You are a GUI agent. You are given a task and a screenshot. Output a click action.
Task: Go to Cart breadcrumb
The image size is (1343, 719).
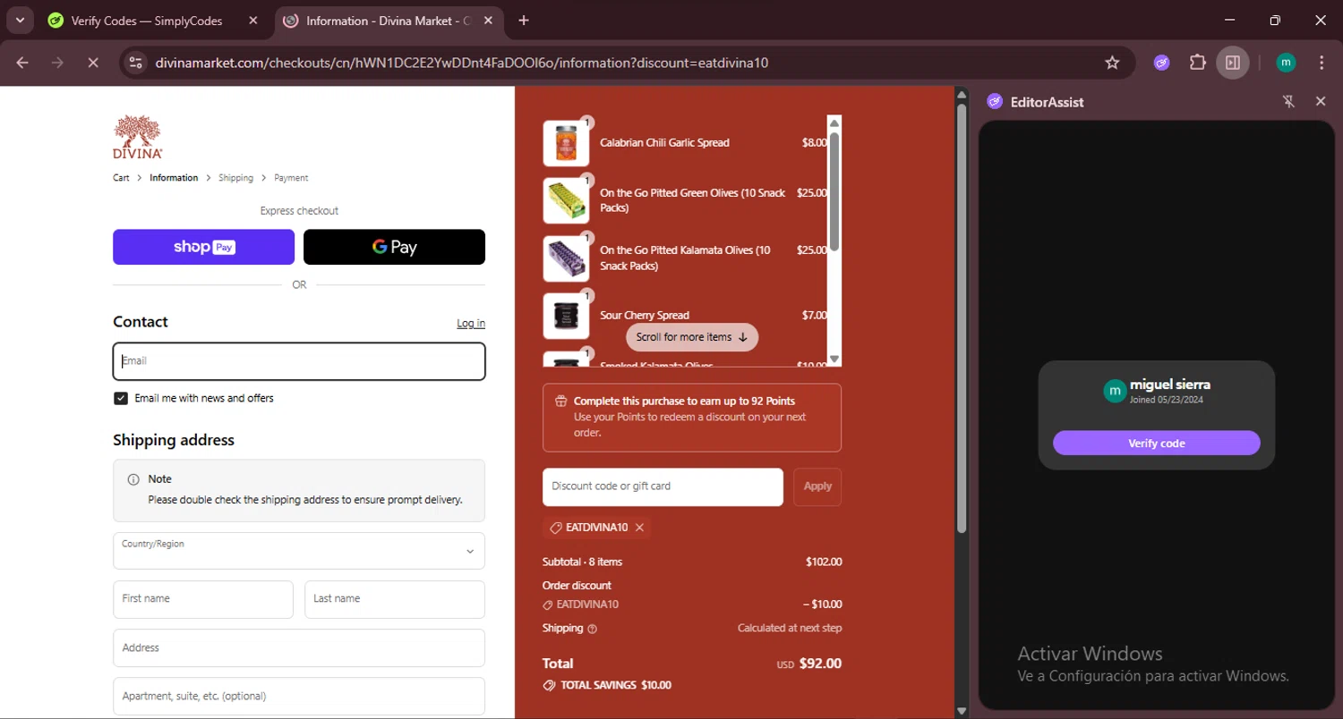121,178
